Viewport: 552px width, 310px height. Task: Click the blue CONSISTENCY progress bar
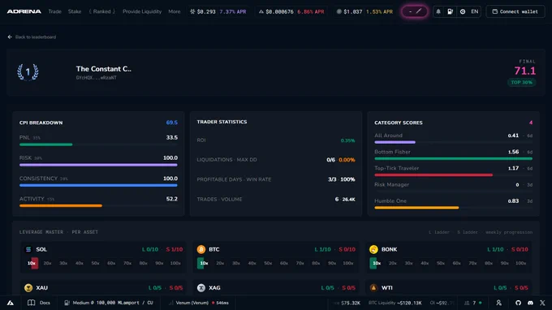[x=98, y=186]
